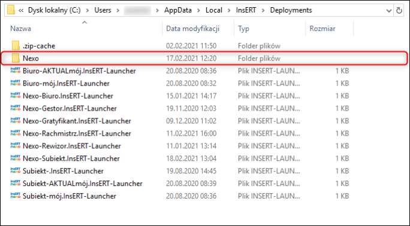This screenshot has width=410, height=226.
Task: Select file Nexo-Rachmistrz.InsERT-Launcher
Action: [77, 133]
